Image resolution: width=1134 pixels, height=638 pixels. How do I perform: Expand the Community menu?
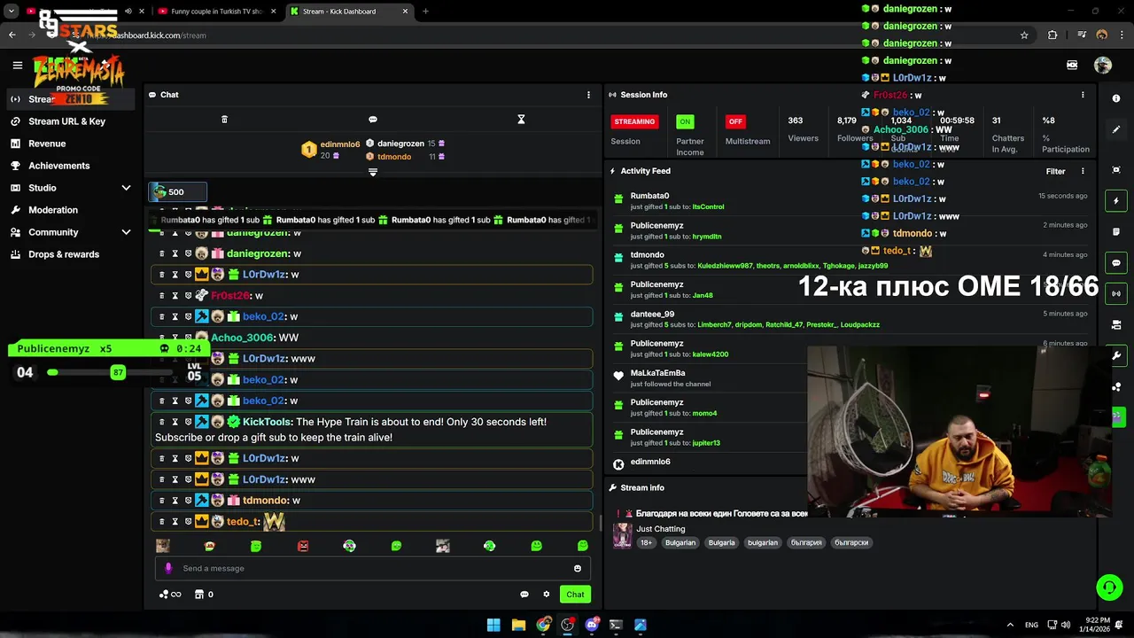point(71,232)
